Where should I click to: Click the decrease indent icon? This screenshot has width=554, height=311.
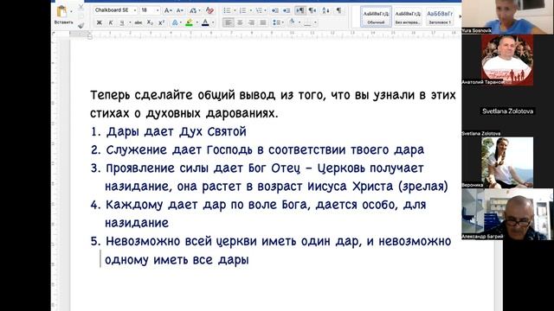tap(274, 10)
